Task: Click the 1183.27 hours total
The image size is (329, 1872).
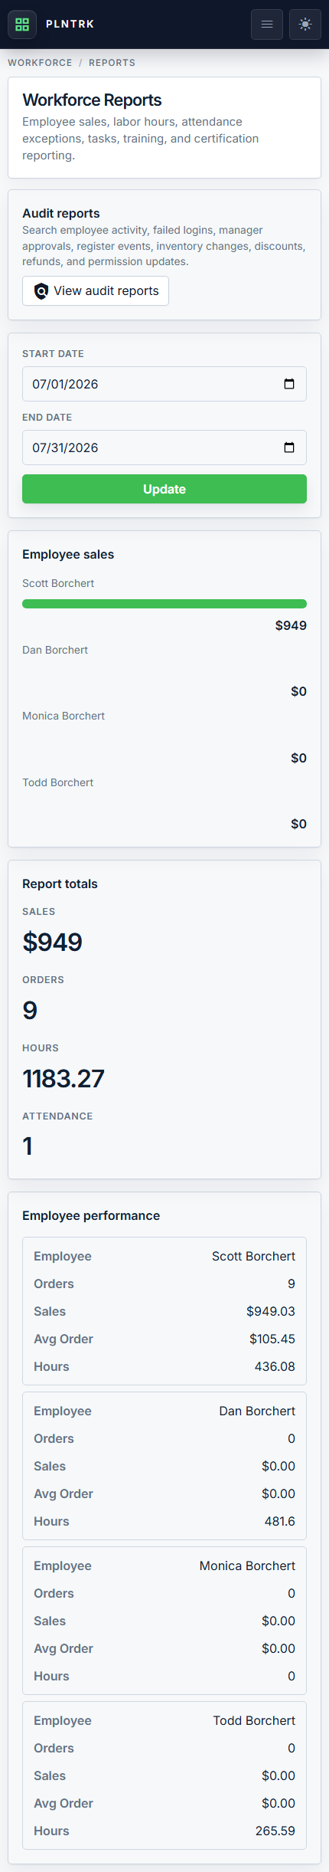Action: click(64, 1078)
